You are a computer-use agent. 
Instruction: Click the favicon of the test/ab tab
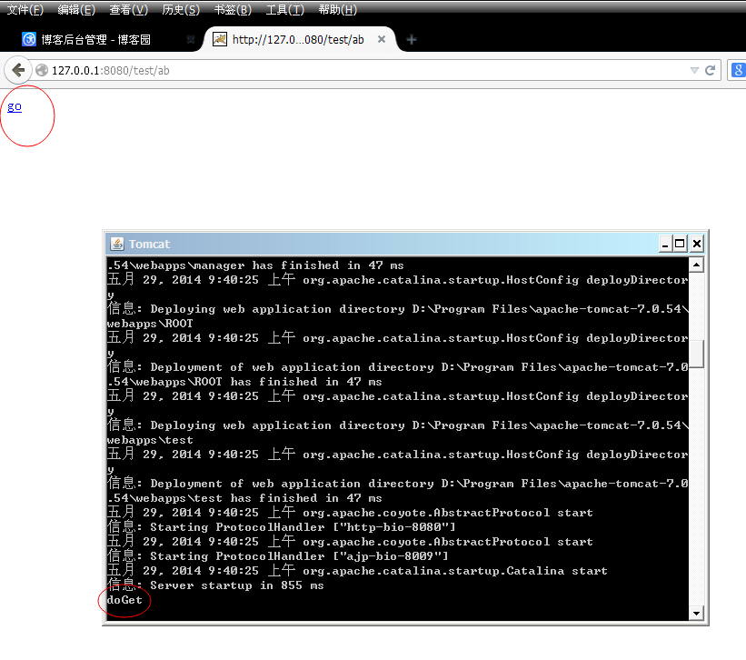220,39
